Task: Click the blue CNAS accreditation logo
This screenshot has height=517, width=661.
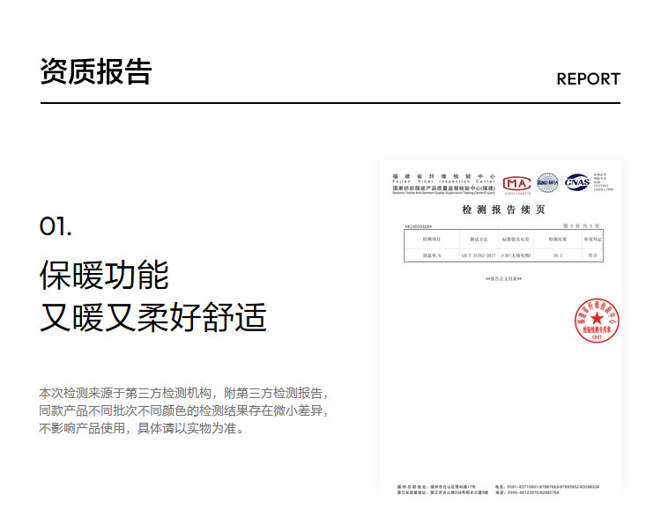Action: (577, 181)
